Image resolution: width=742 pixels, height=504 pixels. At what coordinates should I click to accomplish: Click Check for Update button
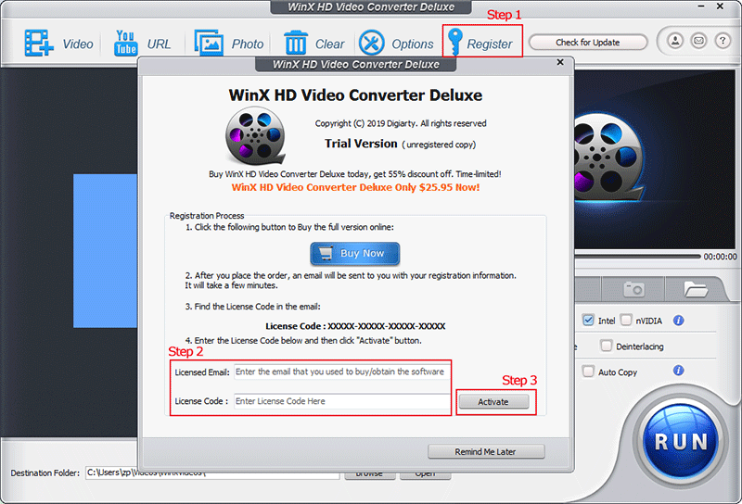[588, 42]
